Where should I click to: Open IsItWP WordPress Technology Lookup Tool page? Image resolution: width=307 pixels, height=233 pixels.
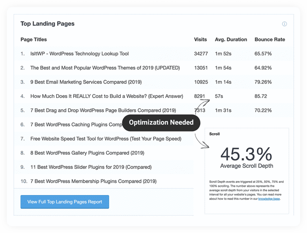point(79,54)
